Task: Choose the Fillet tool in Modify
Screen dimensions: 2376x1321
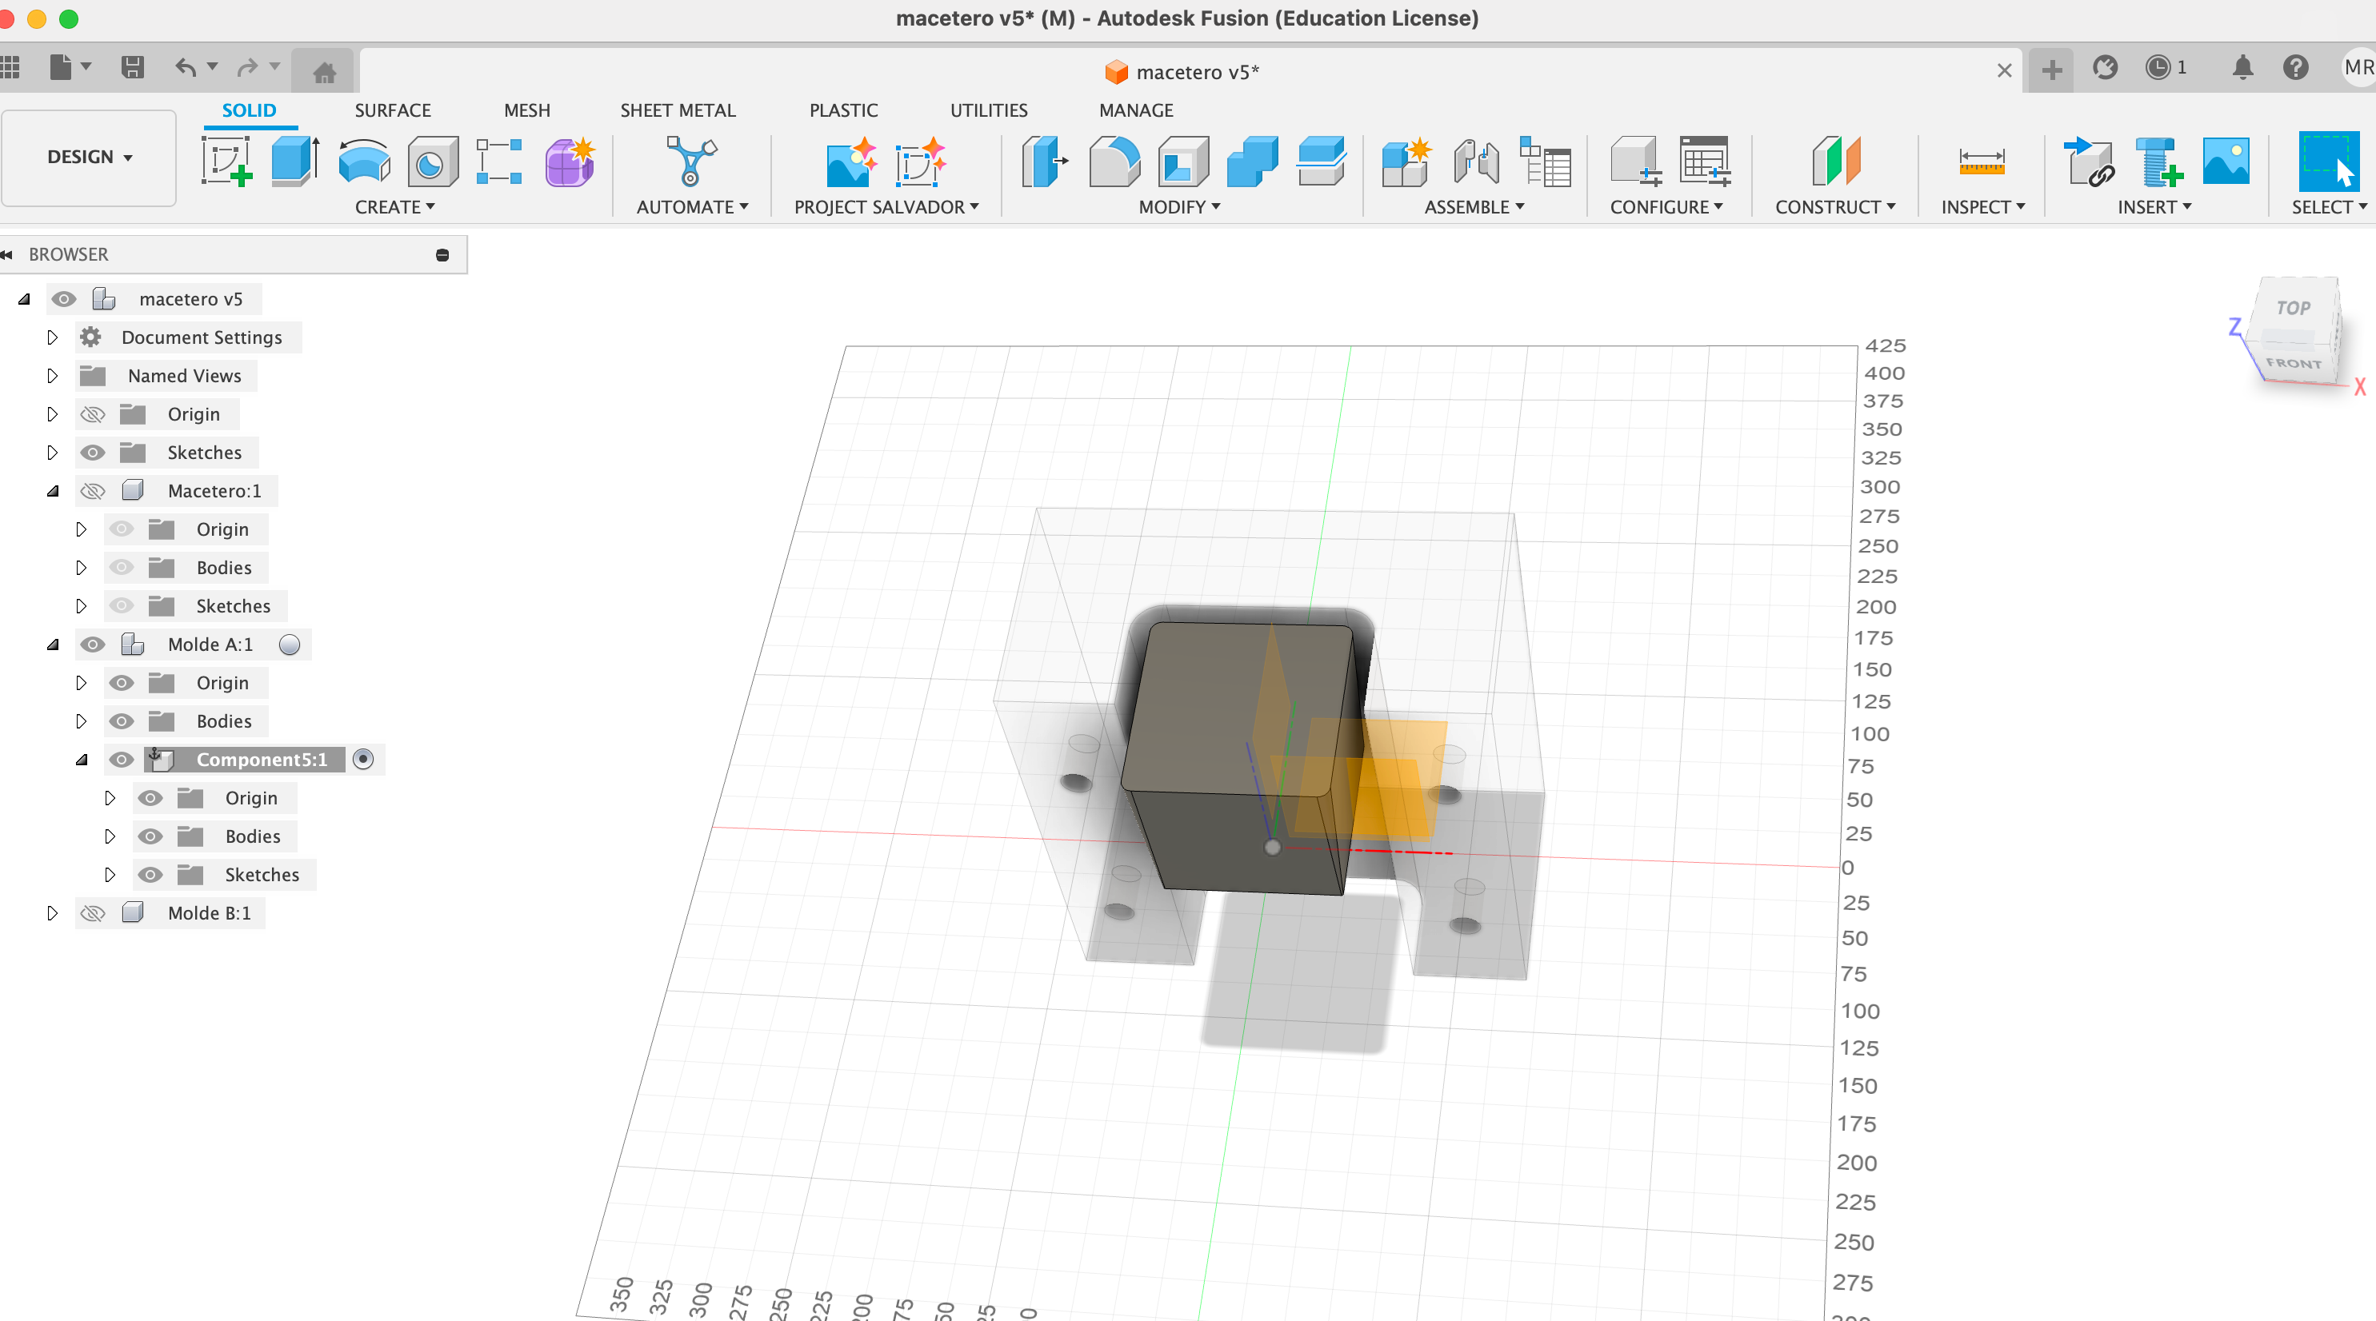Action: 1114,162
